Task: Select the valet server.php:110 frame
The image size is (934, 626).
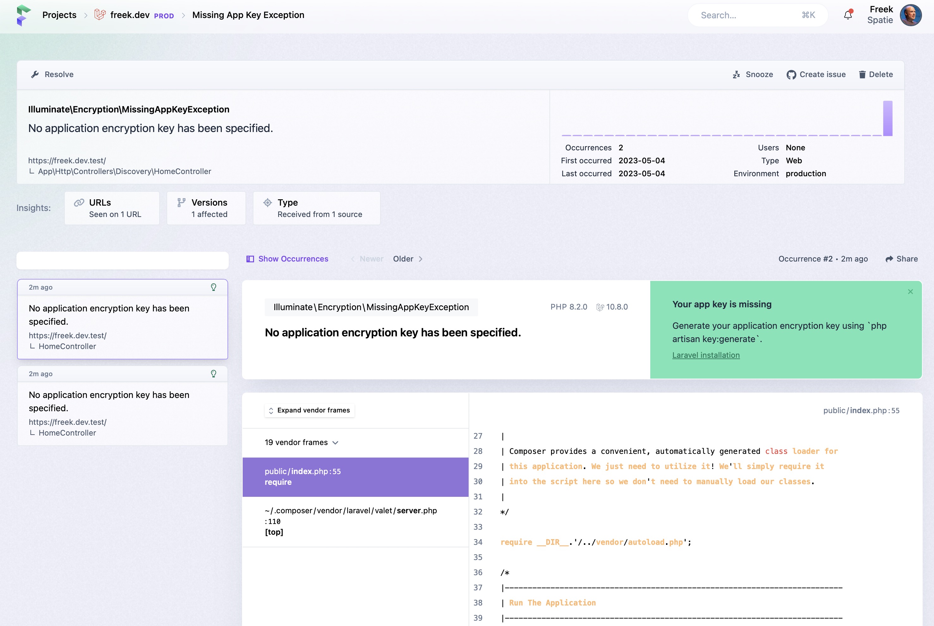Action: (x=355, y=522)
